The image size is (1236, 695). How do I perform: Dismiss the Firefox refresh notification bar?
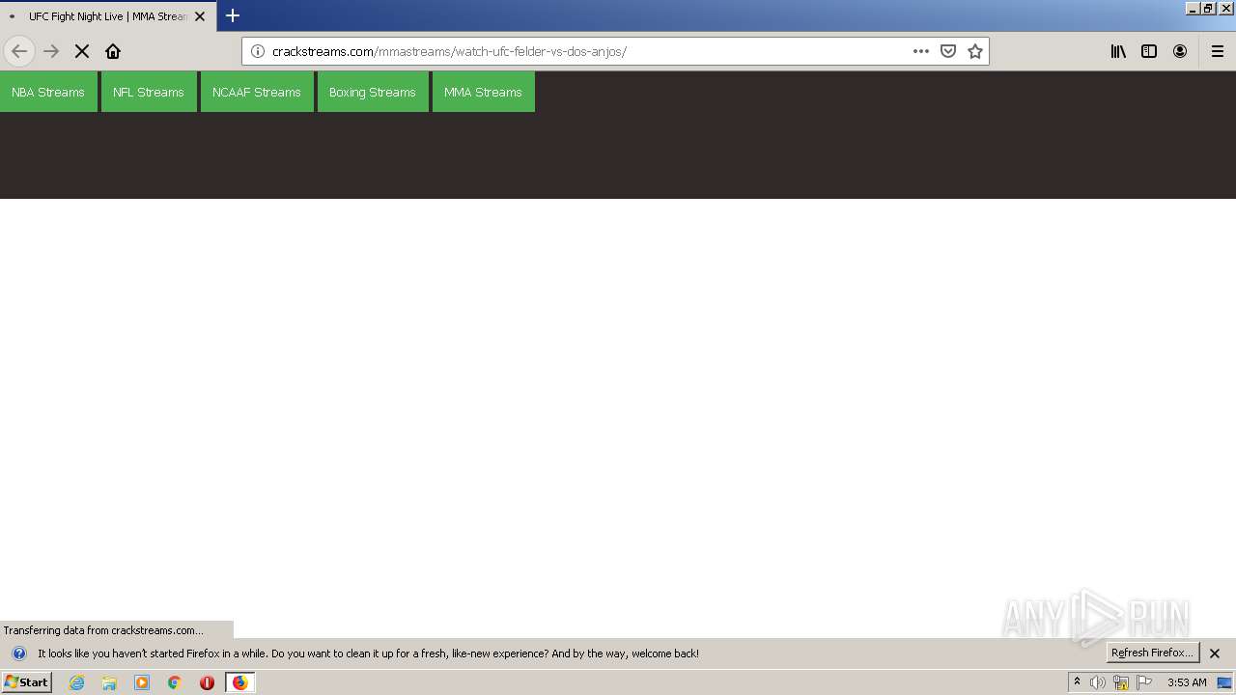point(1215,653)
